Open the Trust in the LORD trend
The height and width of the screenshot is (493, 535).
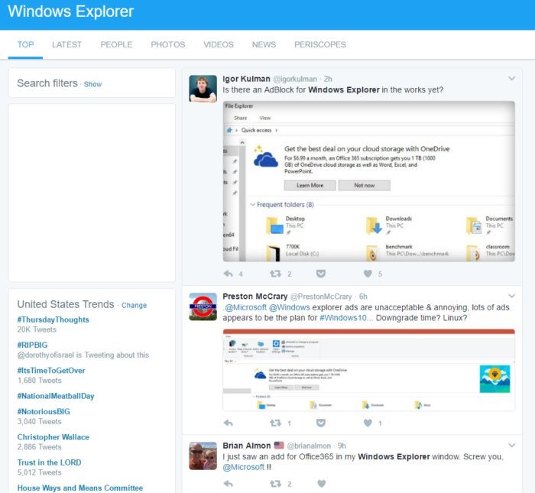[50, 462]
